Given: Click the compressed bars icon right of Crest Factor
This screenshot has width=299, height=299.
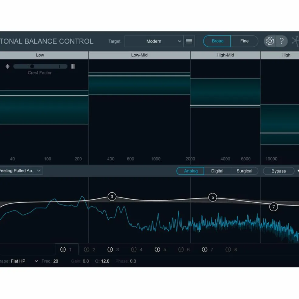Looking at the screenshot, I should click(x=73, y=66).
